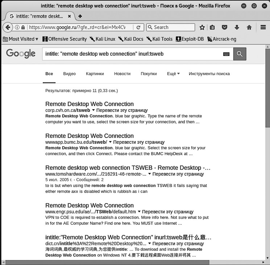Open the on-screen keyboard icon in search box
The height and width of the screenshot is (265, 270).
pyautogui.click(x=227, y=54)
